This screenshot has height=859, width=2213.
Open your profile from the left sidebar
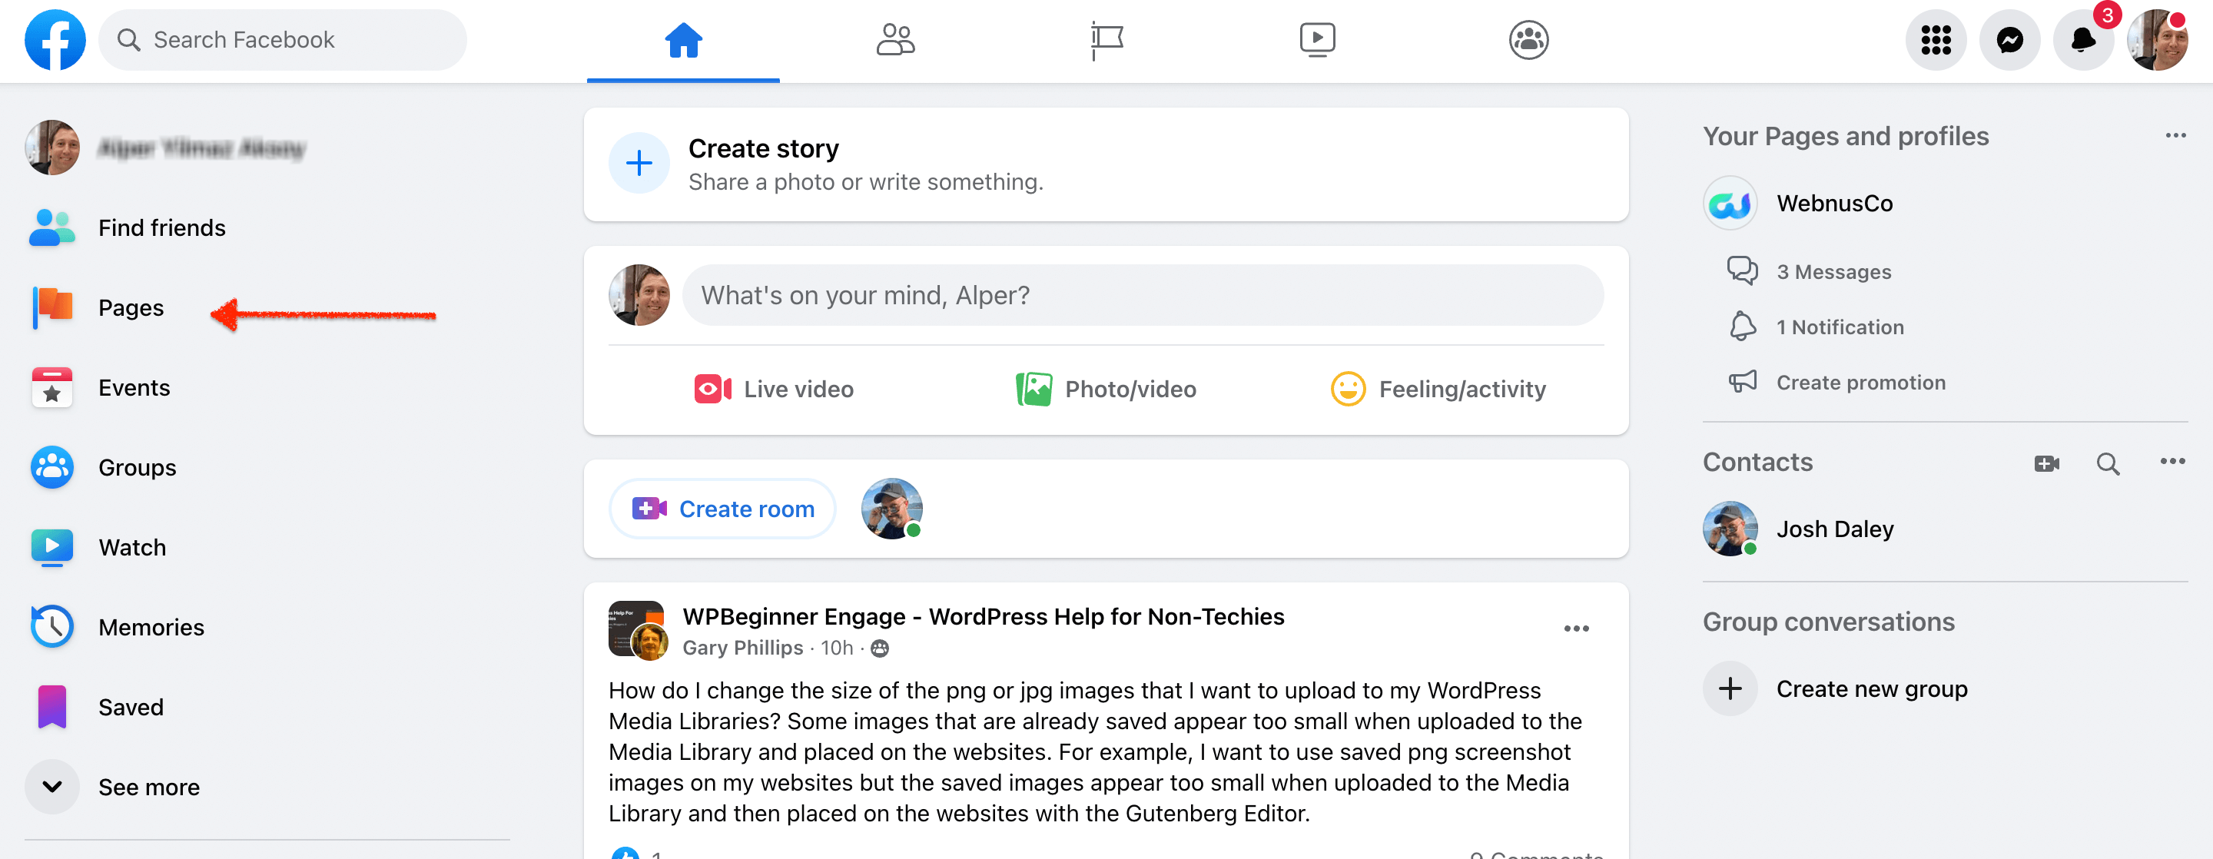(267, 148)
